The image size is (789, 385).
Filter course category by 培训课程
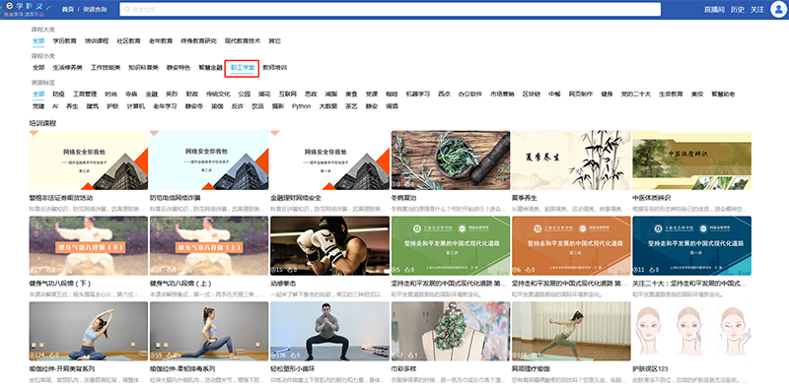[x=97, y=40]
